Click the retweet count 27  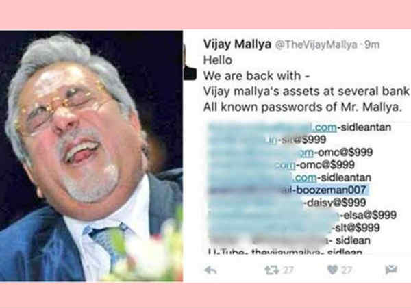pyautogui.click(x=288, y=270)
